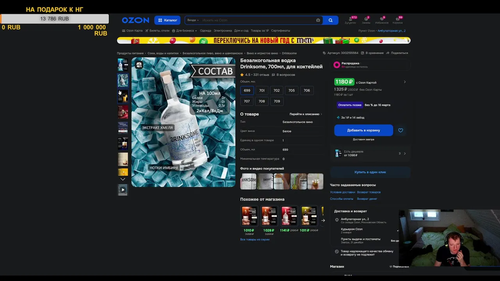Image resolution: width=500 pixels, height=281 pixels.
Task: Play the product video thumbnail
Action: coord(123,190)
